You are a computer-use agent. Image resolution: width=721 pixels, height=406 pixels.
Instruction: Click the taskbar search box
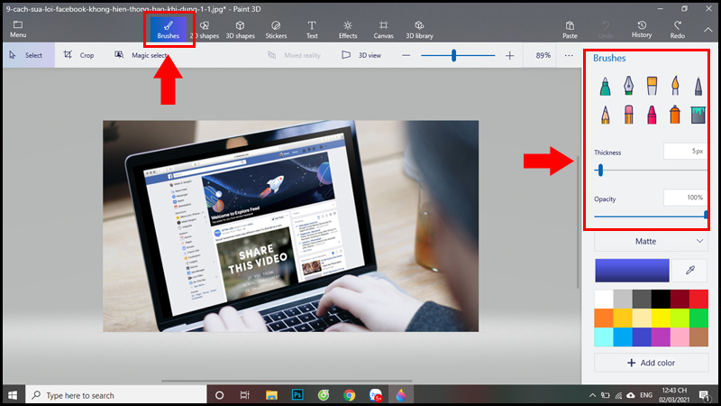tap(116, 395)
